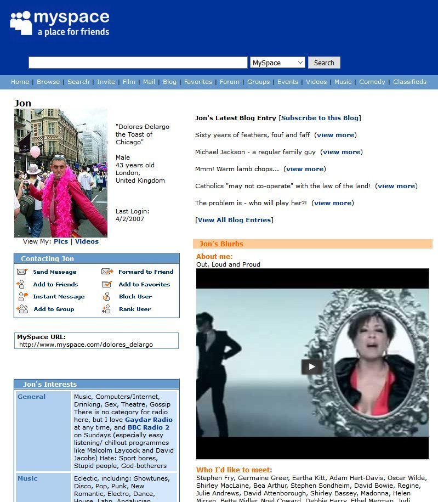Viewport: 438px width, 502px height.
Task: View more of 'Warm lamb chops' entry
Action: pyautogui.click(x=305, y=169)
